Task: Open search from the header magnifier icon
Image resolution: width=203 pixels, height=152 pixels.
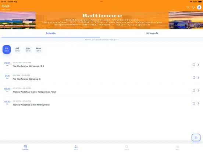Action: tap(188, 7)
